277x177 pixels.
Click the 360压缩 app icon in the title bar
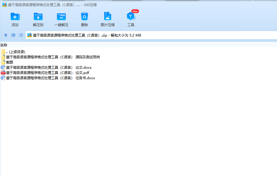coord(5,5)
